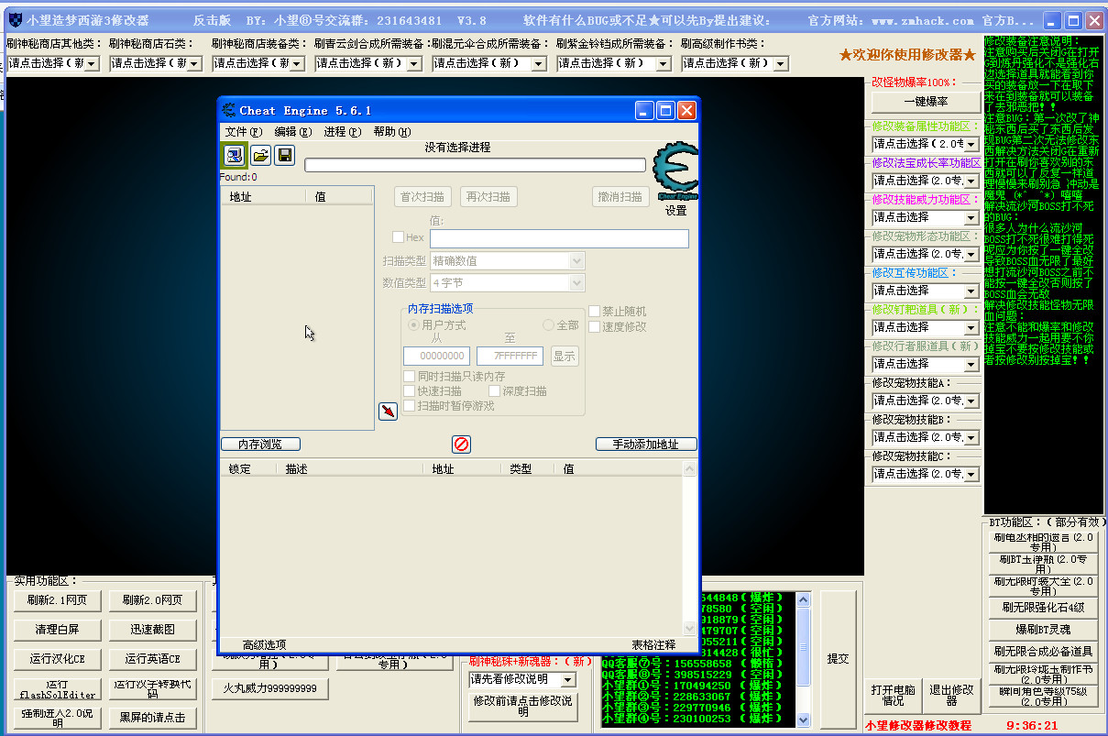This screenshot has width=1108, height=736.
Task: Open the 编辑 menu in Cheat Engine
Action: (x=293, y=132)
